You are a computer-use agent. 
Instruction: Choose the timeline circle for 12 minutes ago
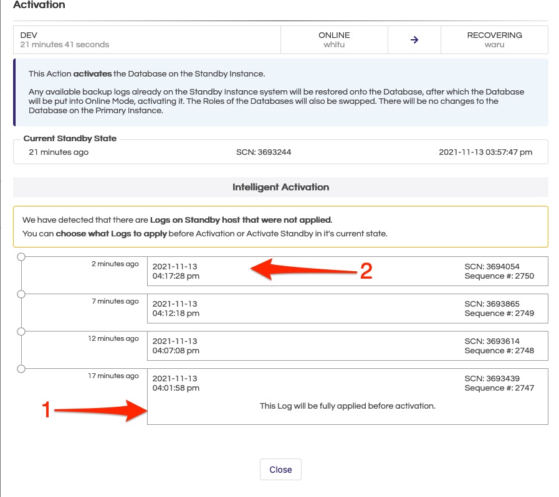point(21,332)
